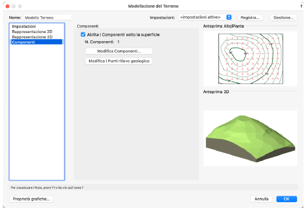Click the N. Componenti value 1
Image resolution: width=307 pixels, height=212 pixels.
[x=118, y=42]
